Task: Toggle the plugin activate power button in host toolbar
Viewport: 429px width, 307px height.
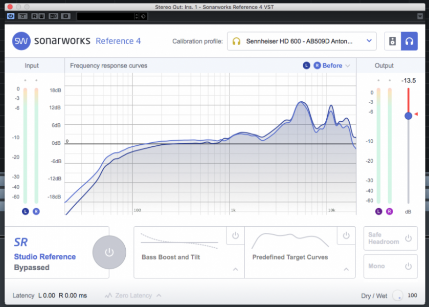Action: 11,16
